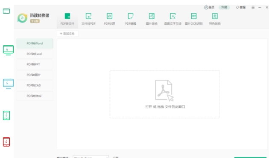Open the PDF转文件 conversion tab icon
The image size is (269, 158).
point(67,16)
